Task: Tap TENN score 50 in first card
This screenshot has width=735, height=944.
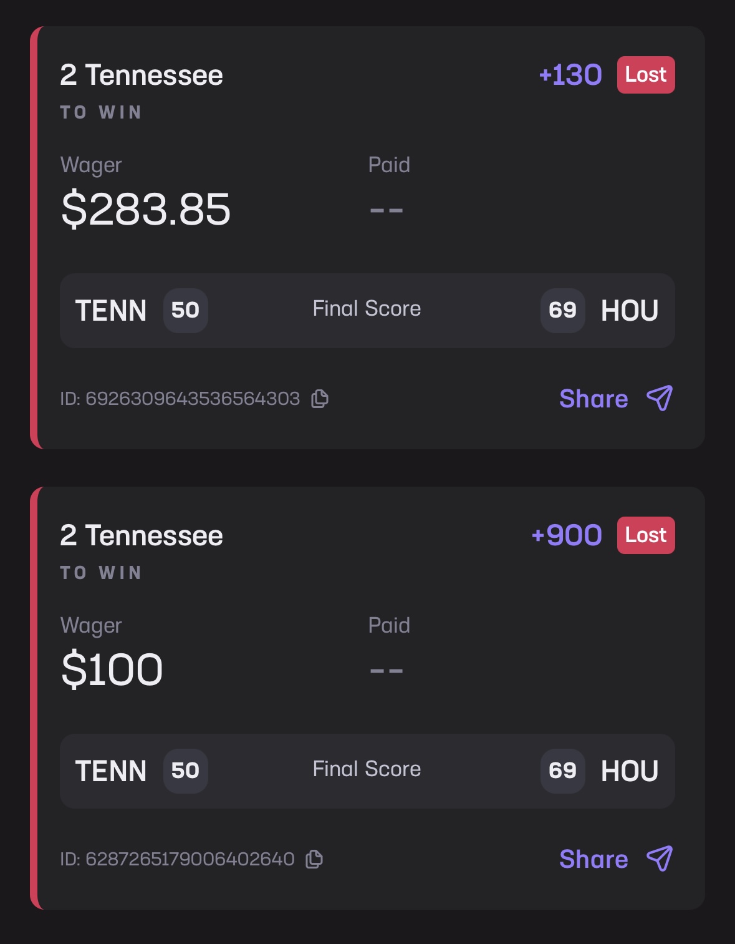Action: click(185, 311)
